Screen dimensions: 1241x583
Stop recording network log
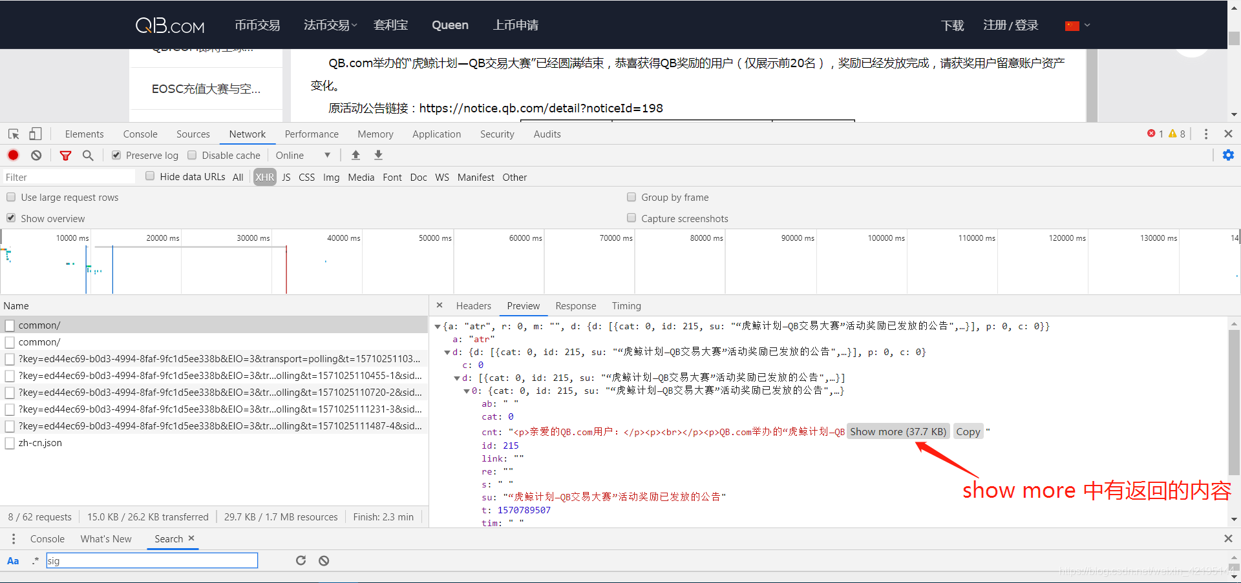pyautogui.click(x=14, y=155)
